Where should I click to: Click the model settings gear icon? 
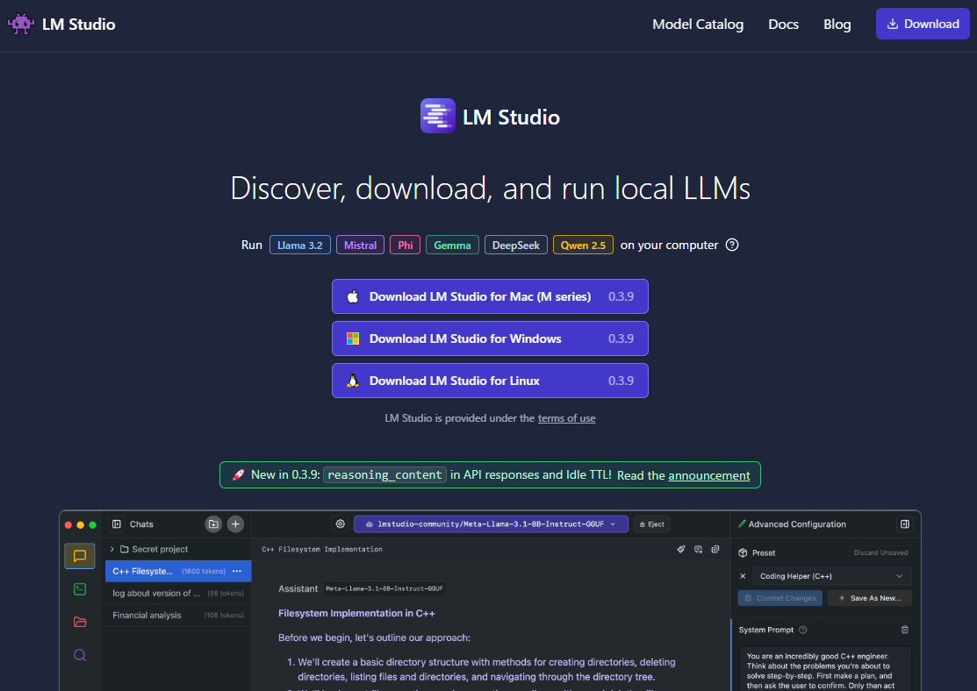pos(341,524)
